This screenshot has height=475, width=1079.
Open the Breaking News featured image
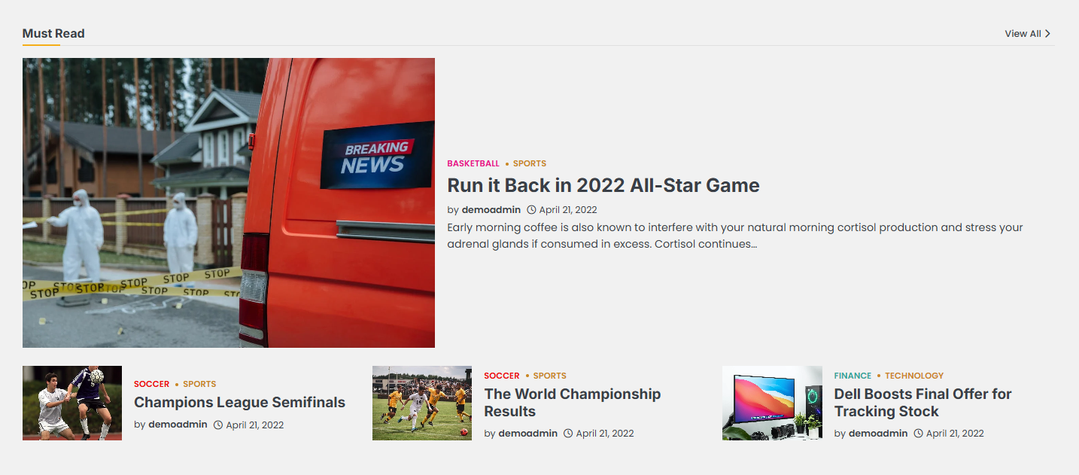pos(229,202)
